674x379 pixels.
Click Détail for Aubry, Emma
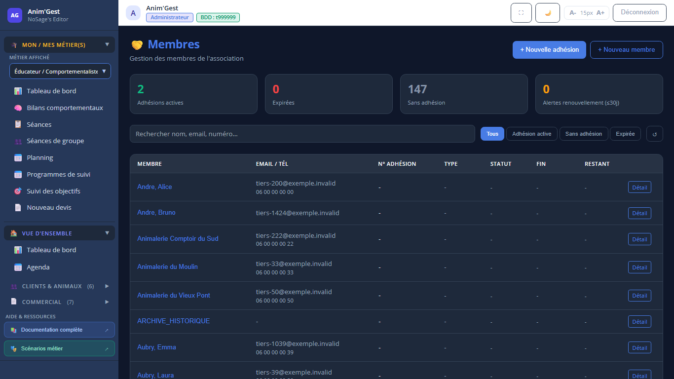coord(639,347)
